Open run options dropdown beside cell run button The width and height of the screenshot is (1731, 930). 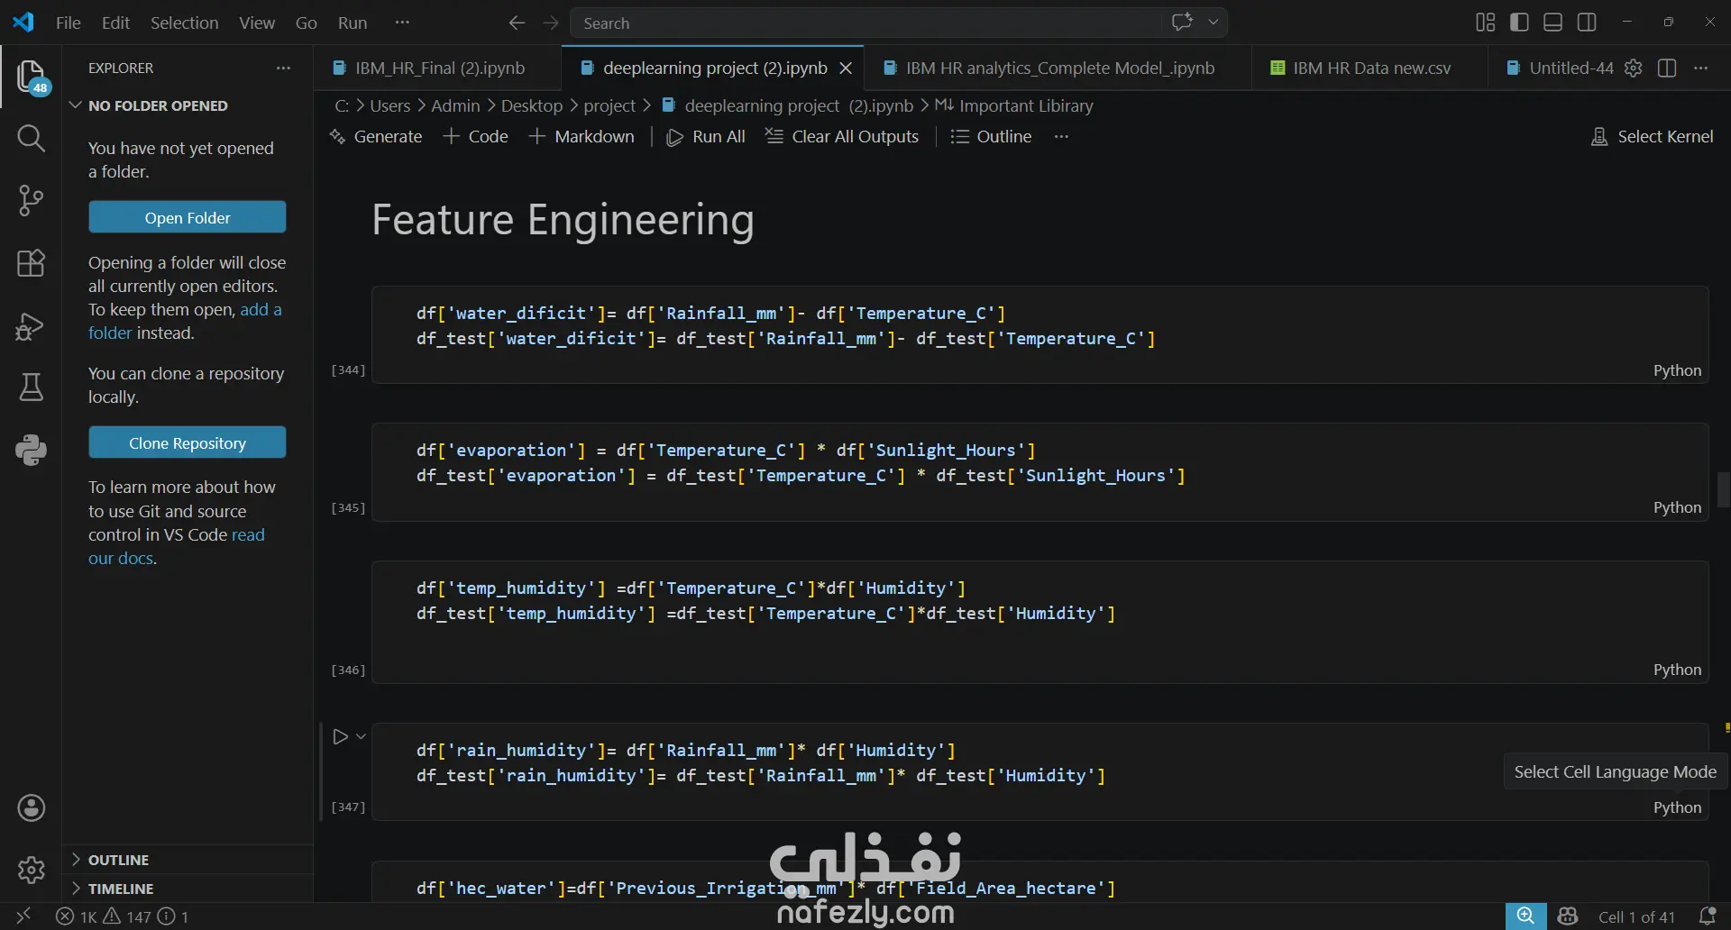pos(362,736)
